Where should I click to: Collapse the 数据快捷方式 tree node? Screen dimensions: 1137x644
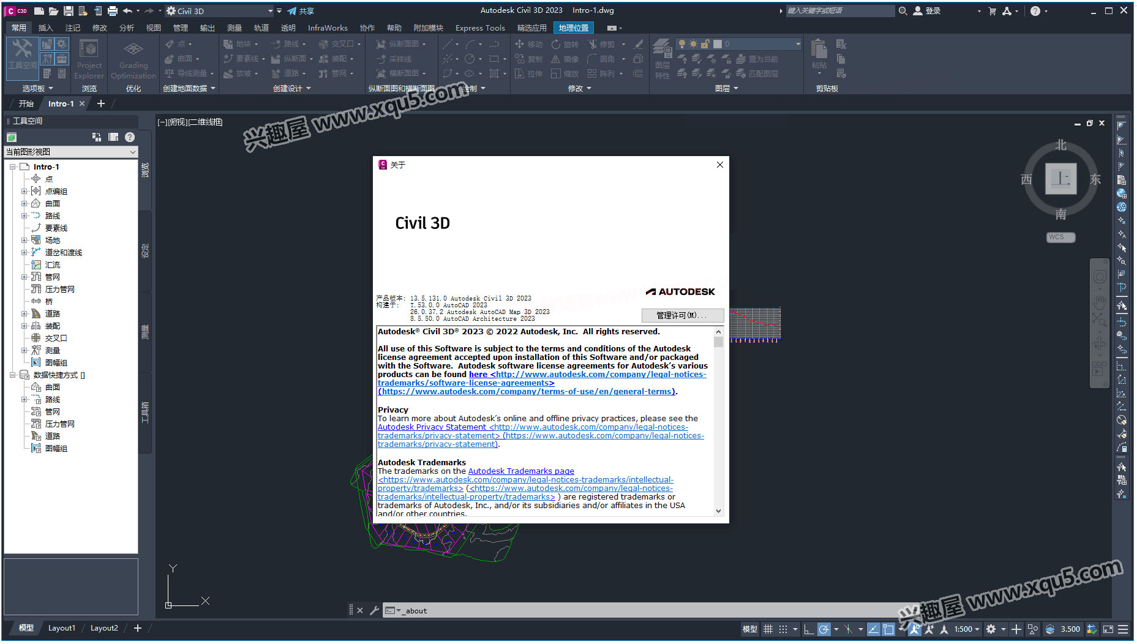12,375
